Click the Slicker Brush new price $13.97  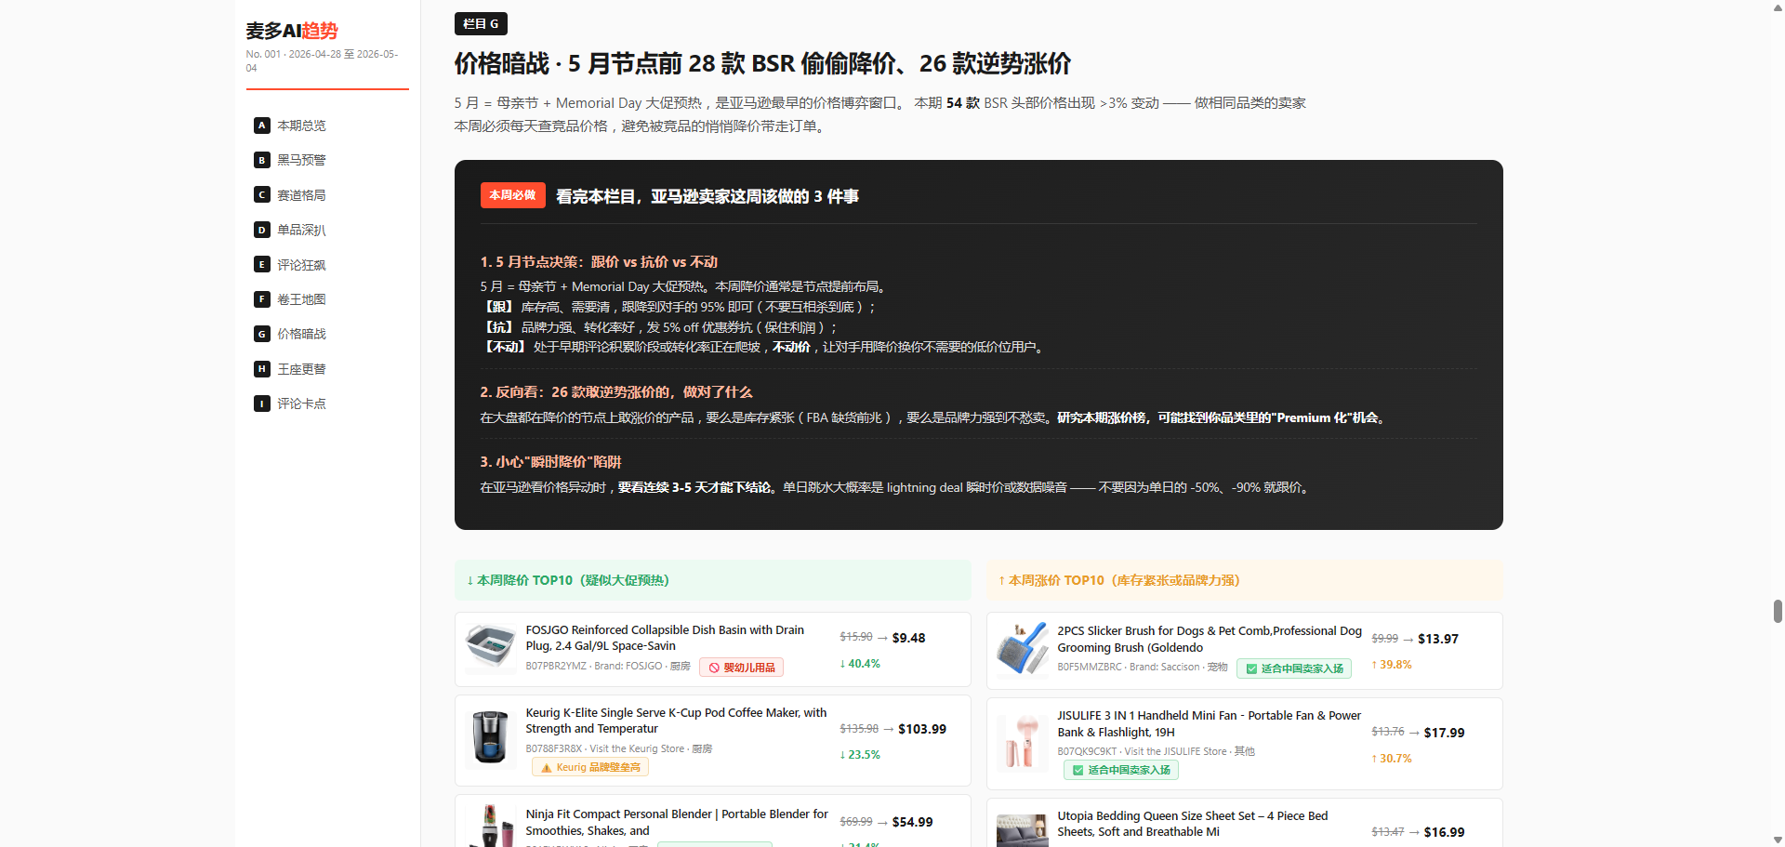(1438, 639)
